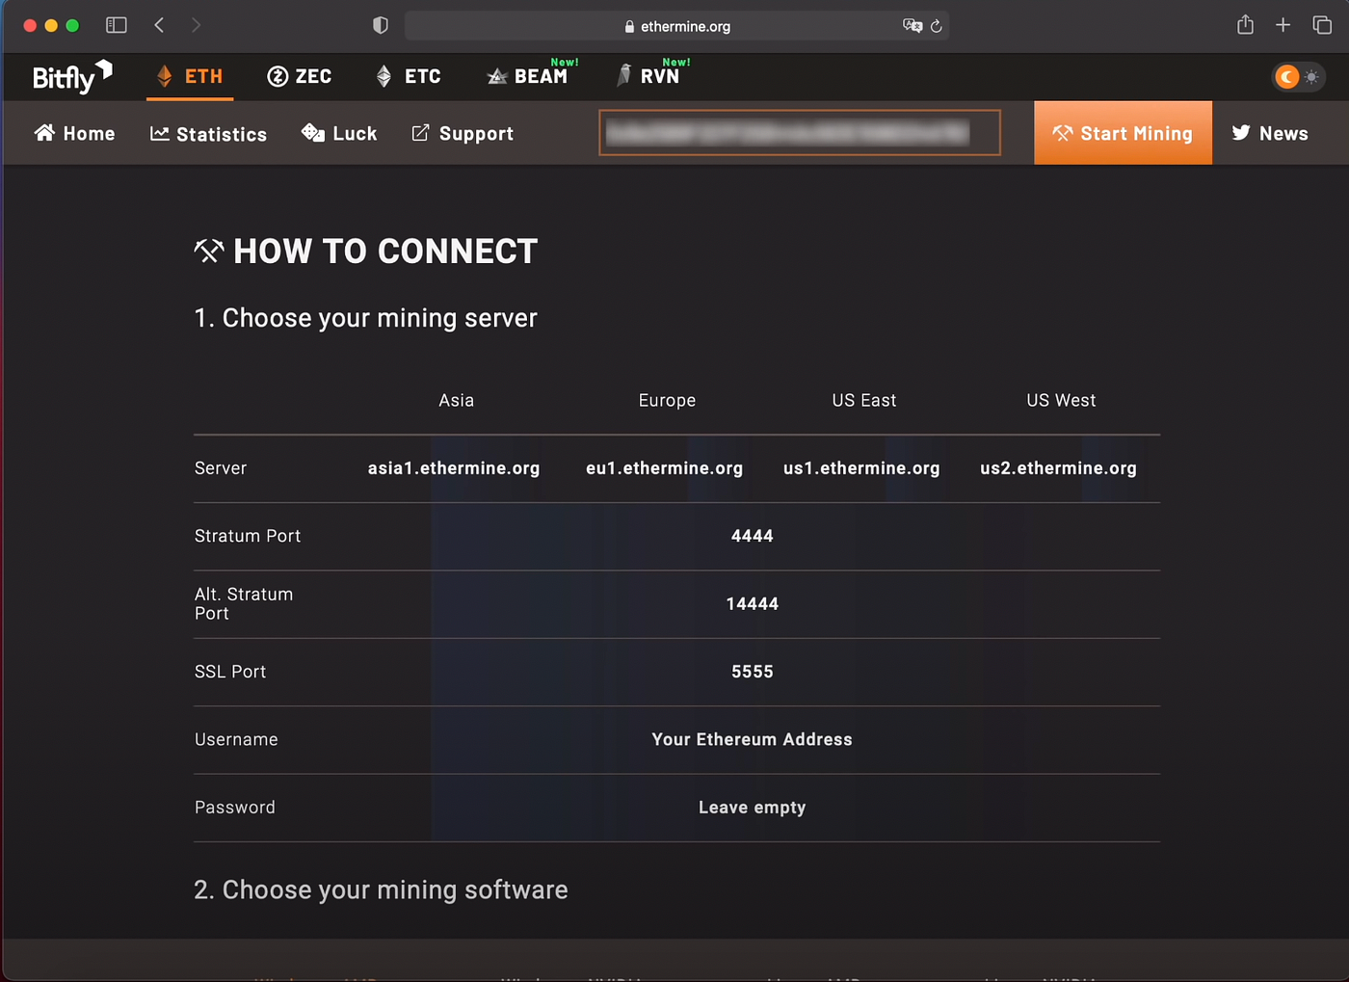
Task: Click the US East column header
Action: point(864,400)
